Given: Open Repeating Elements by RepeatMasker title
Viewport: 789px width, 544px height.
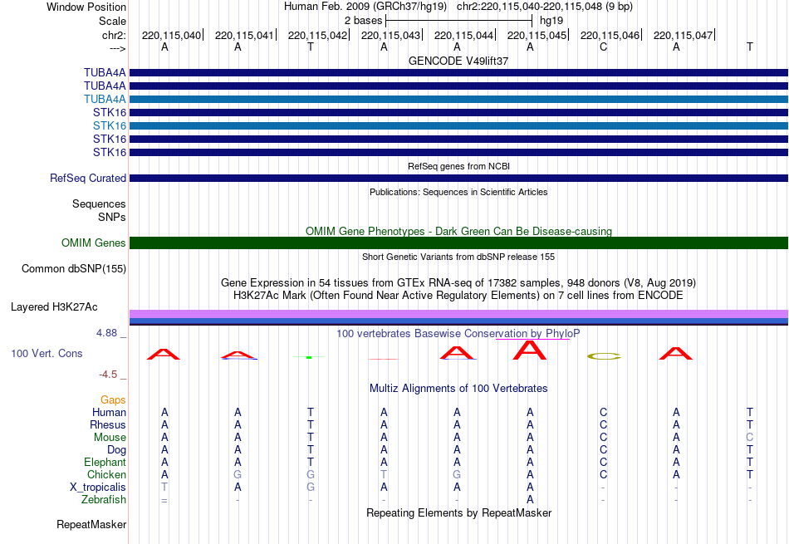Looking at the screenshot, I should pyautogui.click(x=458, y=513).
